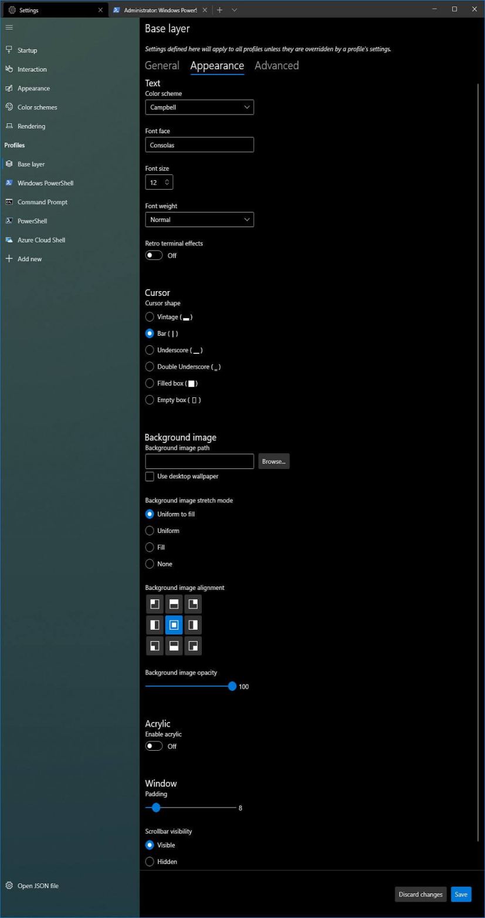
Task: Align background image to center
Action: coord(174,625)
